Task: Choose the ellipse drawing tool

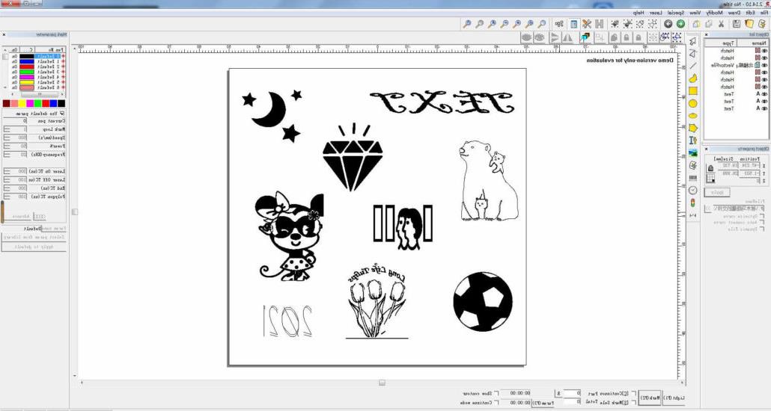Action: 693,116
